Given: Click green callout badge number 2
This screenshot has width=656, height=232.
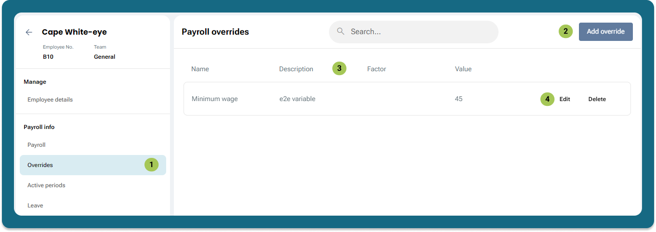Looking at the screenshot, I should [x=565, y=32].
